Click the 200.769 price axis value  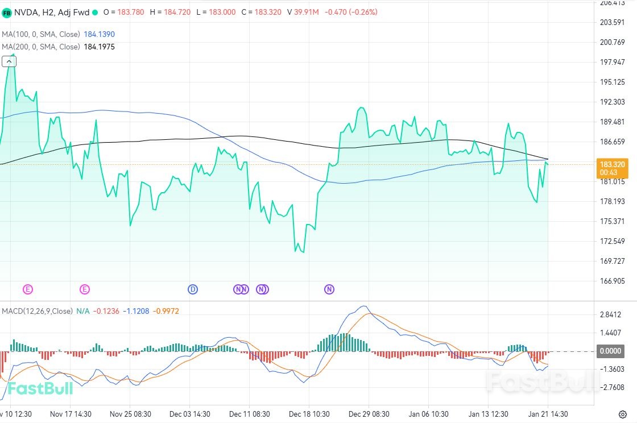tap(613, 42)
